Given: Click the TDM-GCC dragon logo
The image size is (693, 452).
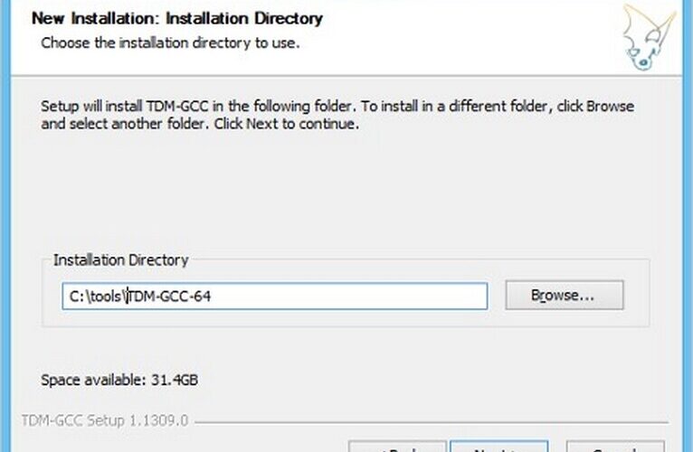Looking at the screenshot, I should (649, 38).
